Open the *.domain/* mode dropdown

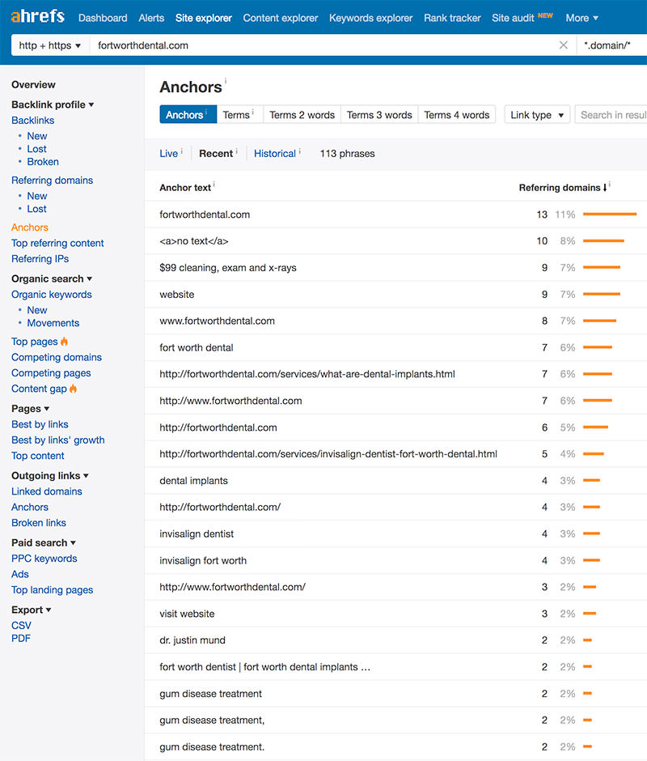pos(611,45)
